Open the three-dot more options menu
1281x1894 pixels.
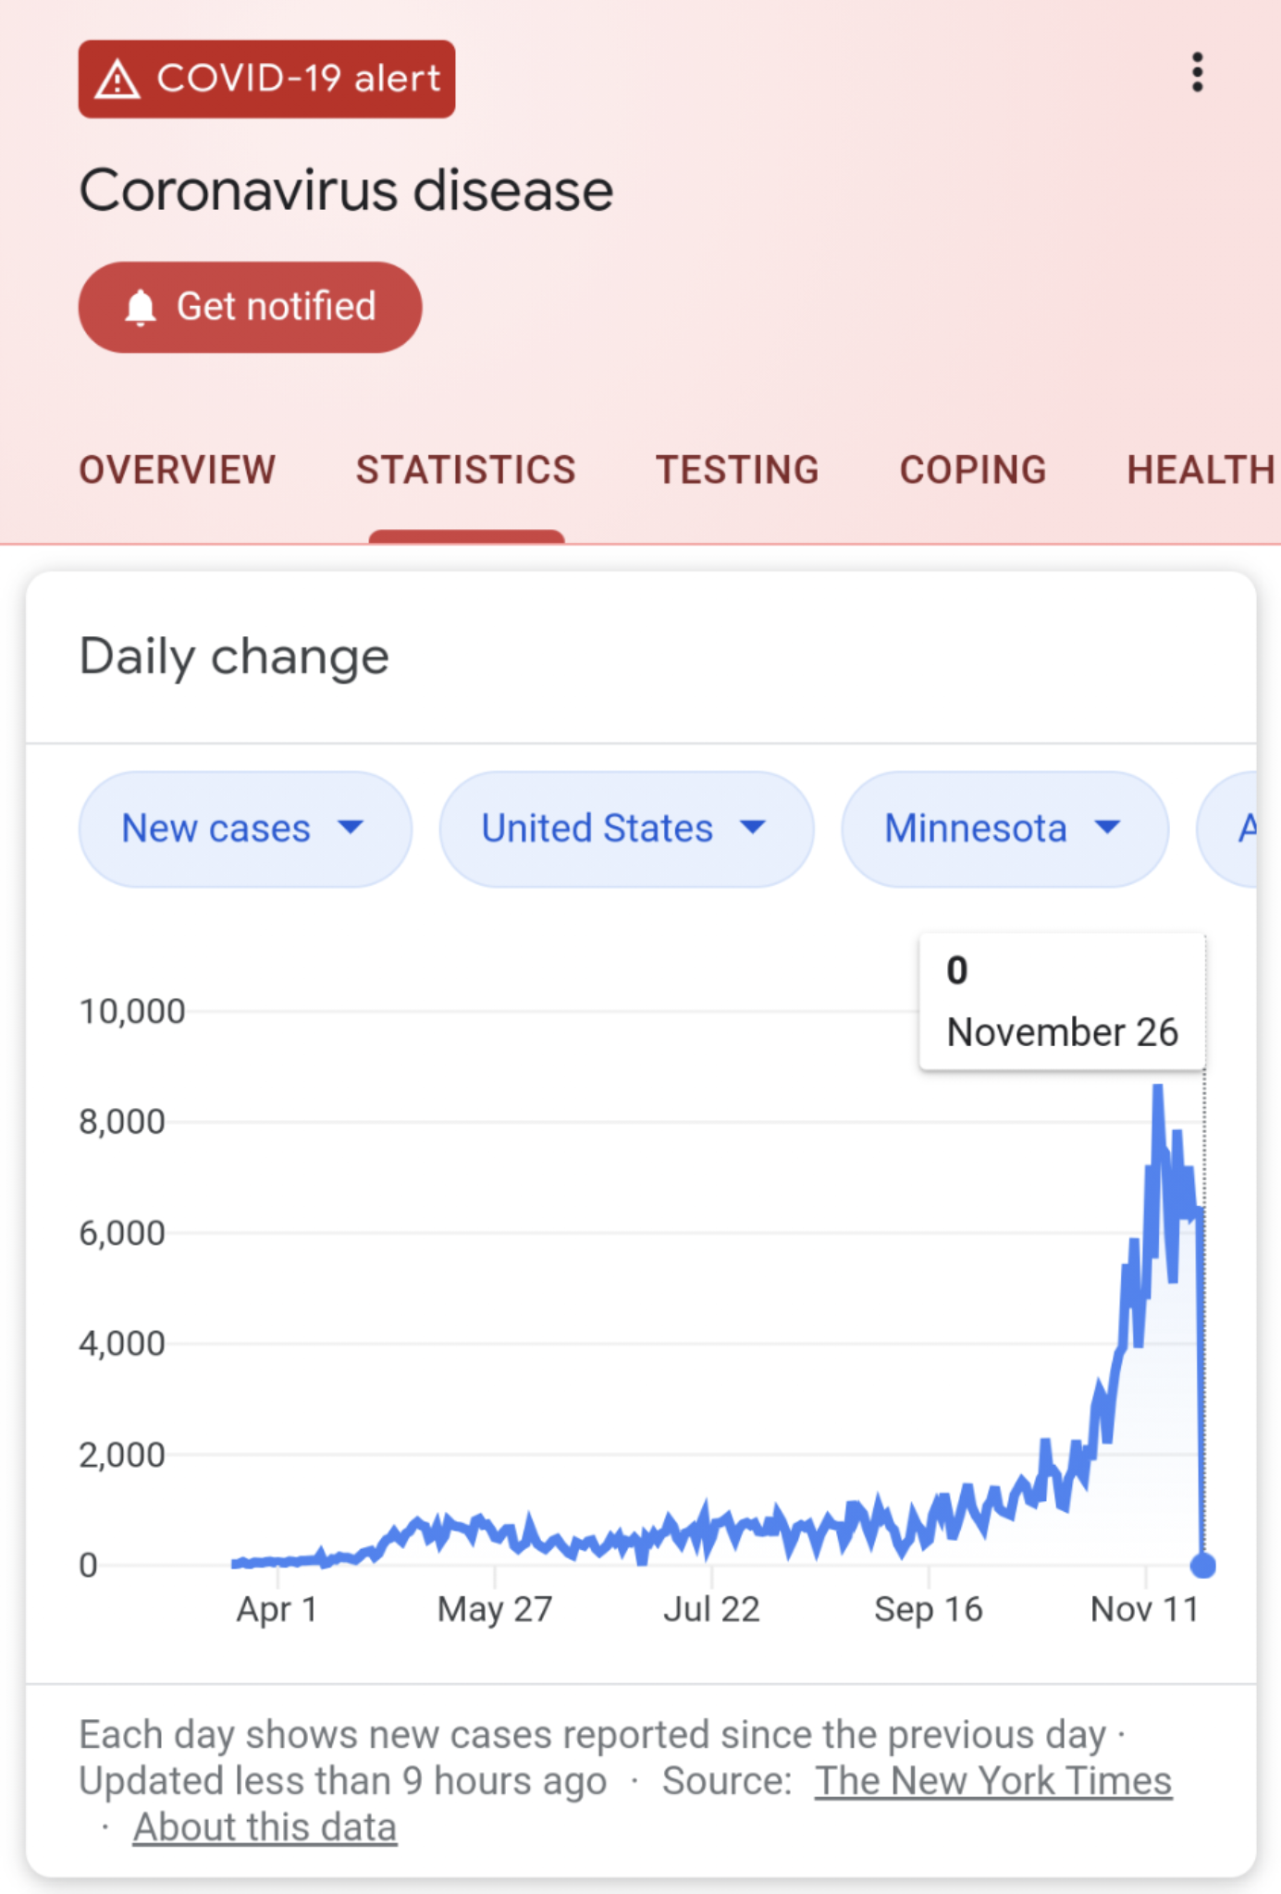[1197, 72]
